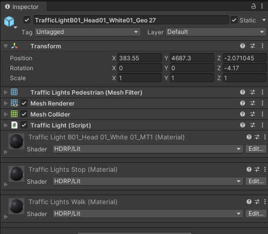This screenshot has width=268, height=234.
Task: Open presets for Traffic Lights Stop material
Action: tap(257, 169)
